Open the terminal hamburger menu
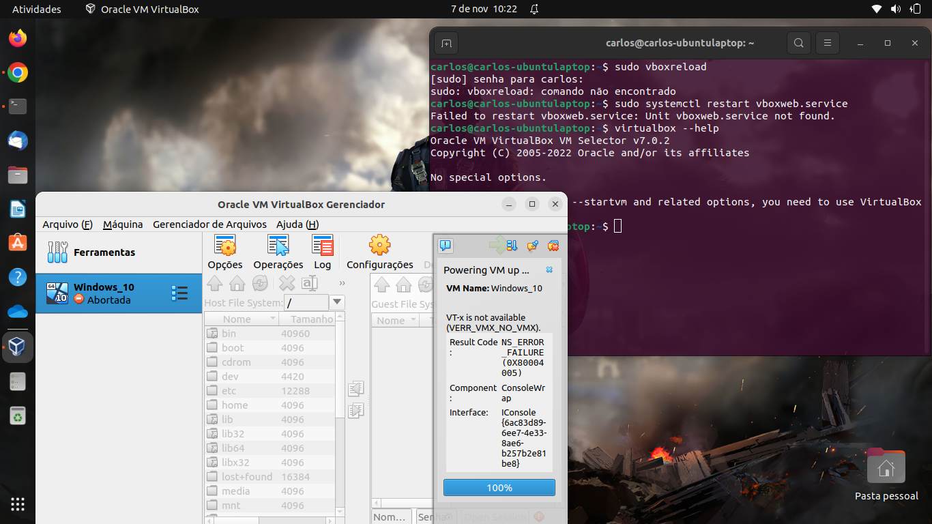The image size is (932, 524). (x=828, y=43)
